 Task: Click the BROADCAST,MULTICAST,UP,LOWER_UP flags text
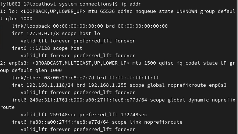point(81,63)
